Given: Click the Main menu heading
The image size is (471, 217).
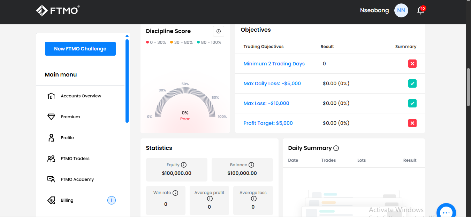Looking at the screenshot, I should [x=61, y=74].
